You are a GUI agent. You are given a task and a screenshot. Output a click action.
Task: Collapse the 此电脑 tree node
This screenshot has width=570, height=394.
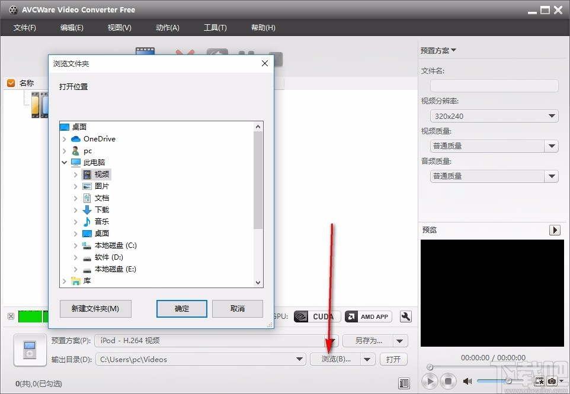(x=64, y=162)
